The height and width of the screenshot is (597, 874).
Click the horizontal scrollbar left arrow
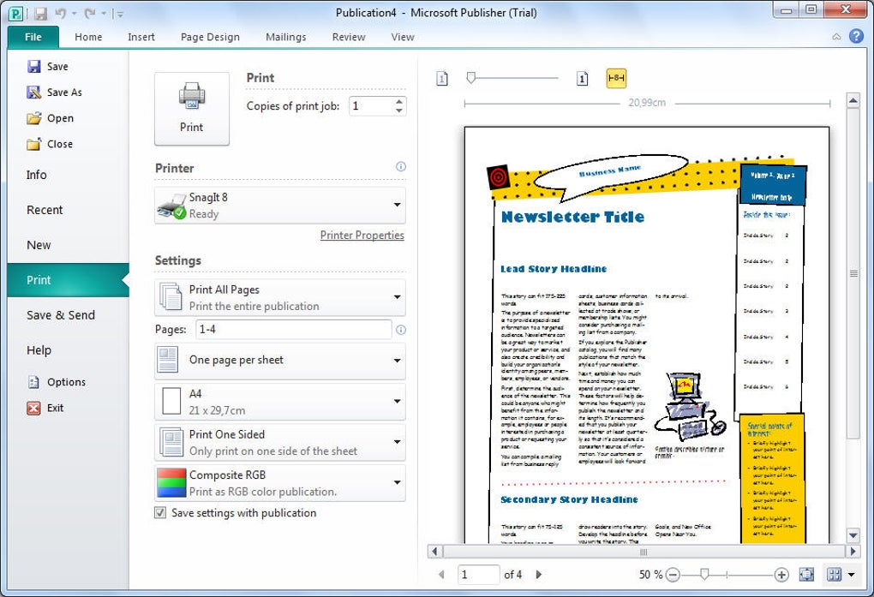coord(434,552)
